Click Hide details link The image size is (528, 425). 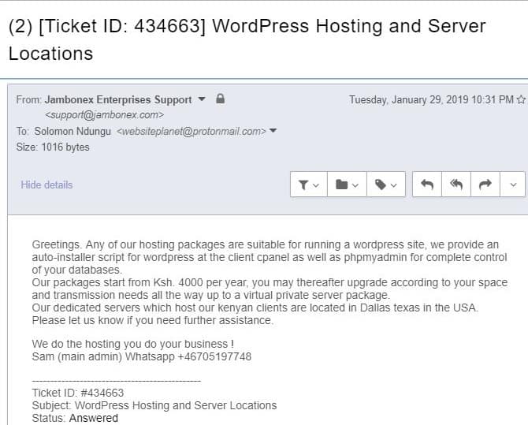coord(46,185)
